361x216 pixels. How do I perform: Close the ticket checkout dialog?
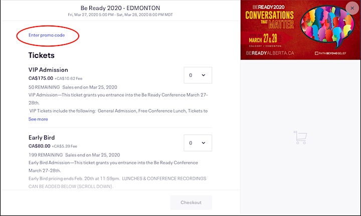click(352, 8)
